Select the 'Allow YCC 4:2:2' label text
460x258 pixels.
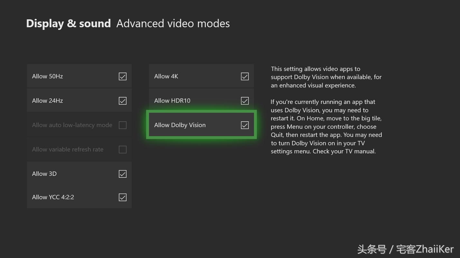tap(53, 197)
